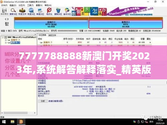Screen dimensions: 167x125
Task: Click the Recover Files (恢复文件) toolbar icon
Action: pos(22,11)
